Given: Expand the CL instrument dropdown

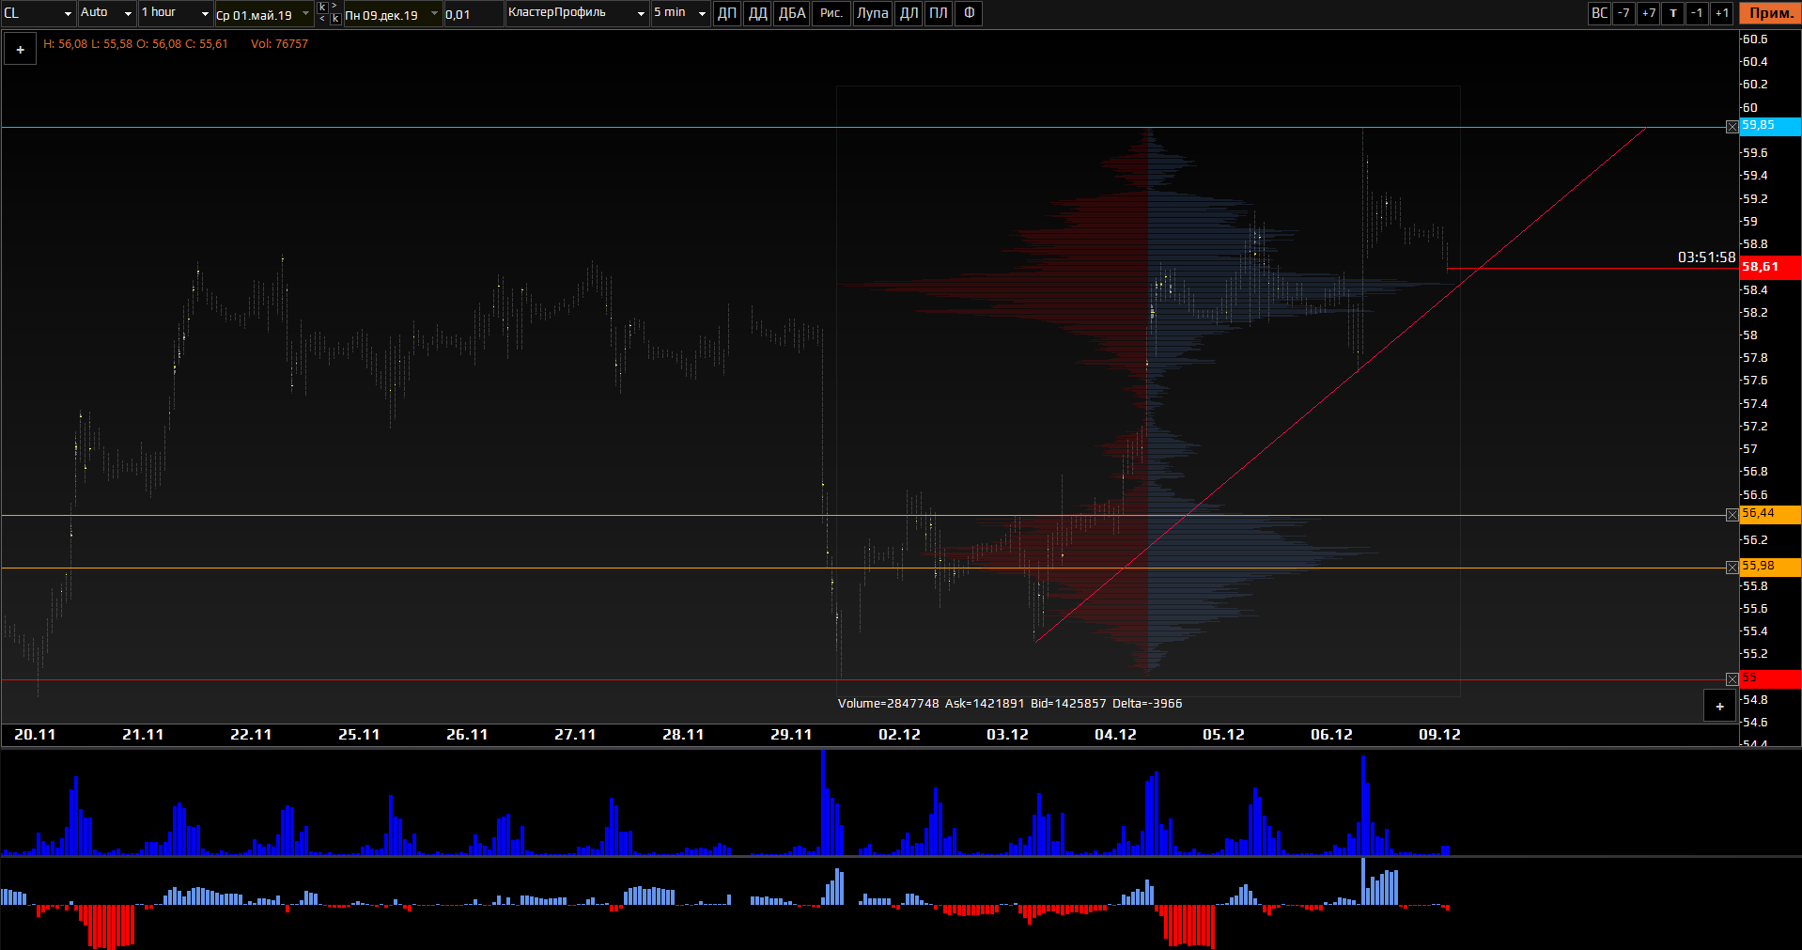Looking at the screenshot, I should 68,13.
